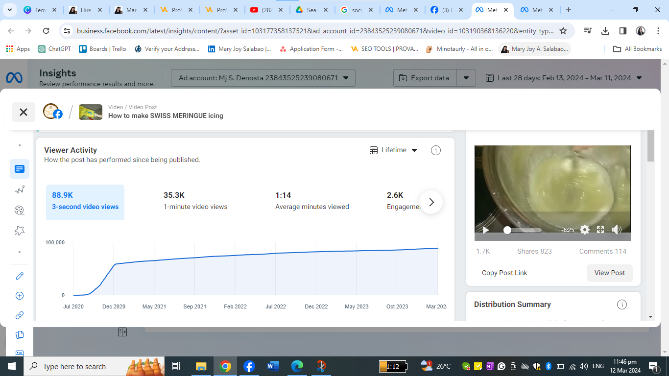Open the Lifetime time range dropdown
Image resolution: width=669 pixels, height=376 pixels.
click(x=393, y=150)
